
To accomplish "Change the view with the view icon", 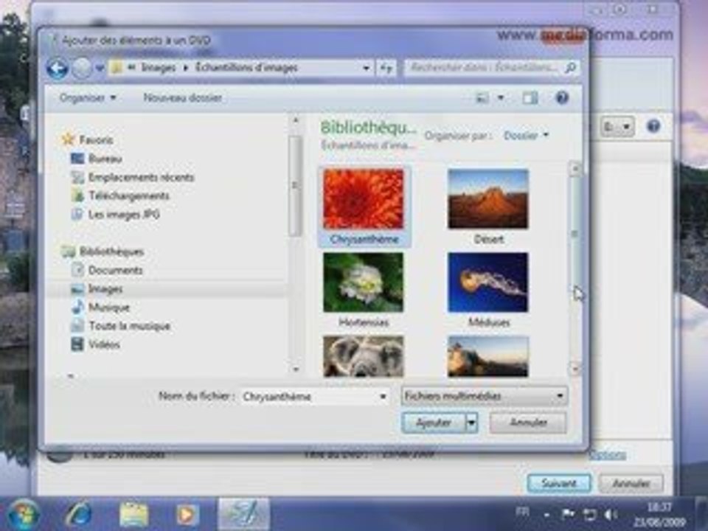I will 482,97.
